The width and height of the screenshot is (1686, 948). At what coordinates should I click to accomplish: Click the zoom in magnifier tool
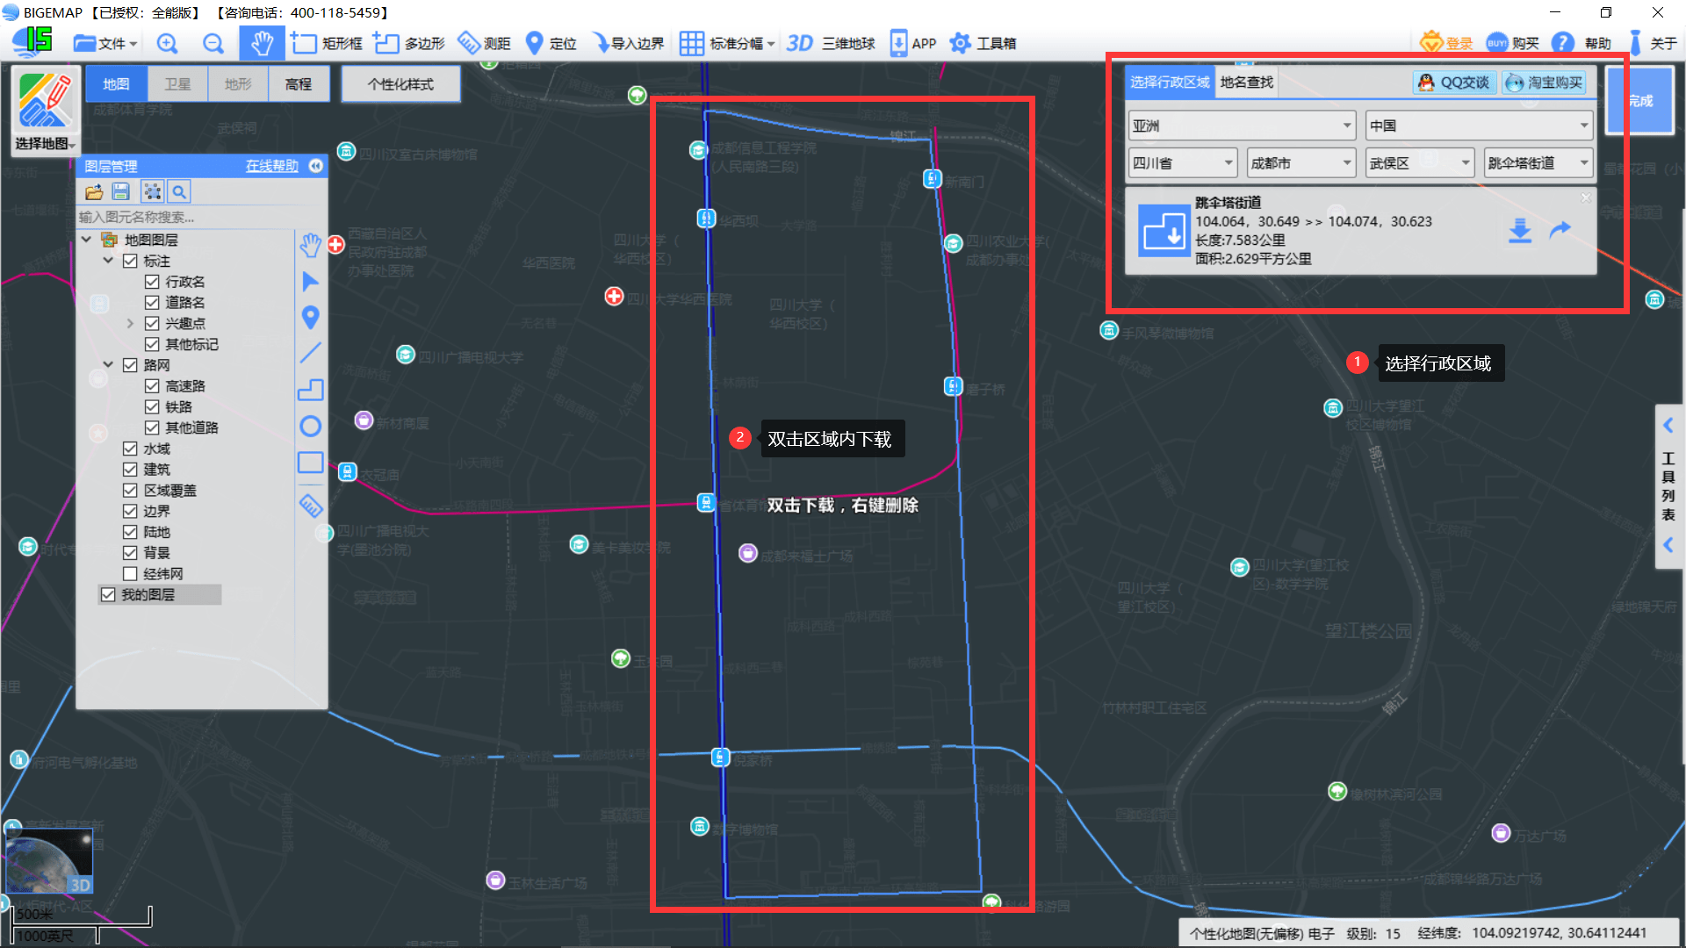pyautogui.click(x=167, y=43)
